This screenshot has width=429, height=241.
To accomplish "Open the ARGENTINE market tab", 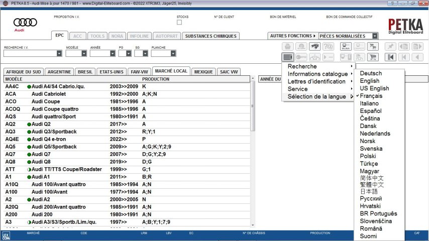I will pyautogui.click(x=59, y=72).
